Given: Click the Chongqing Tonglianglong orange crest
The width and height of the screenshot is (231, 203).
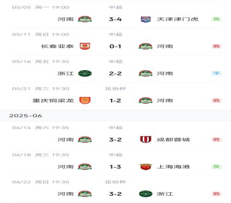Looking at the screenshot, I should [x=85, y=101].
